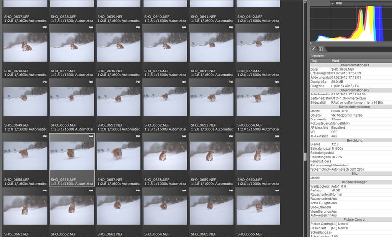Click the Objektiv value VR 70-200mm 1:2.8G

pos(347,115)
